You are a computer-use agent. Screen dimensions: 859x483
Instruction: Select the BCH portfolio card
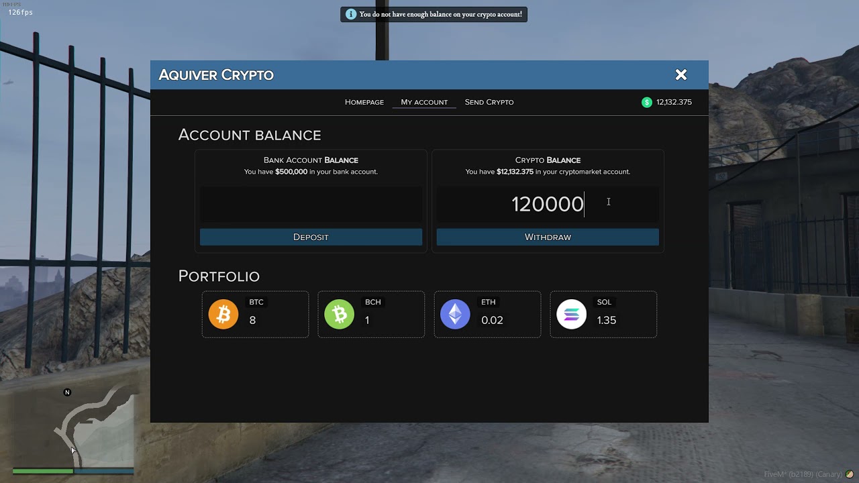tap(371, 314)
